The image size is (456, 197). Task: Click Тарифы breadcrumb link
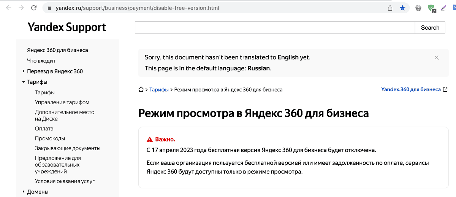[x=159, y=90]
